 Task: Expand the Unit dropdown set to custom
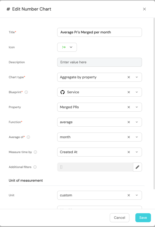pos(137,195)
